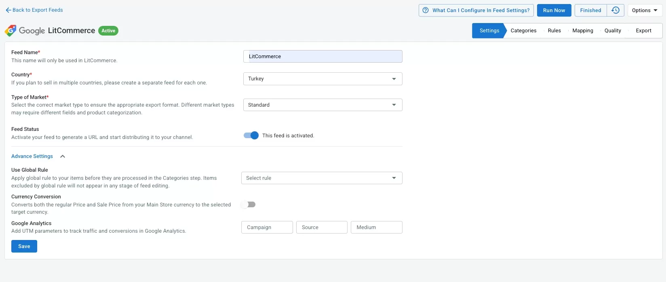This screenshot has width=666, height=282.
Task: Go back to Export Feeds
Action: 34,10
